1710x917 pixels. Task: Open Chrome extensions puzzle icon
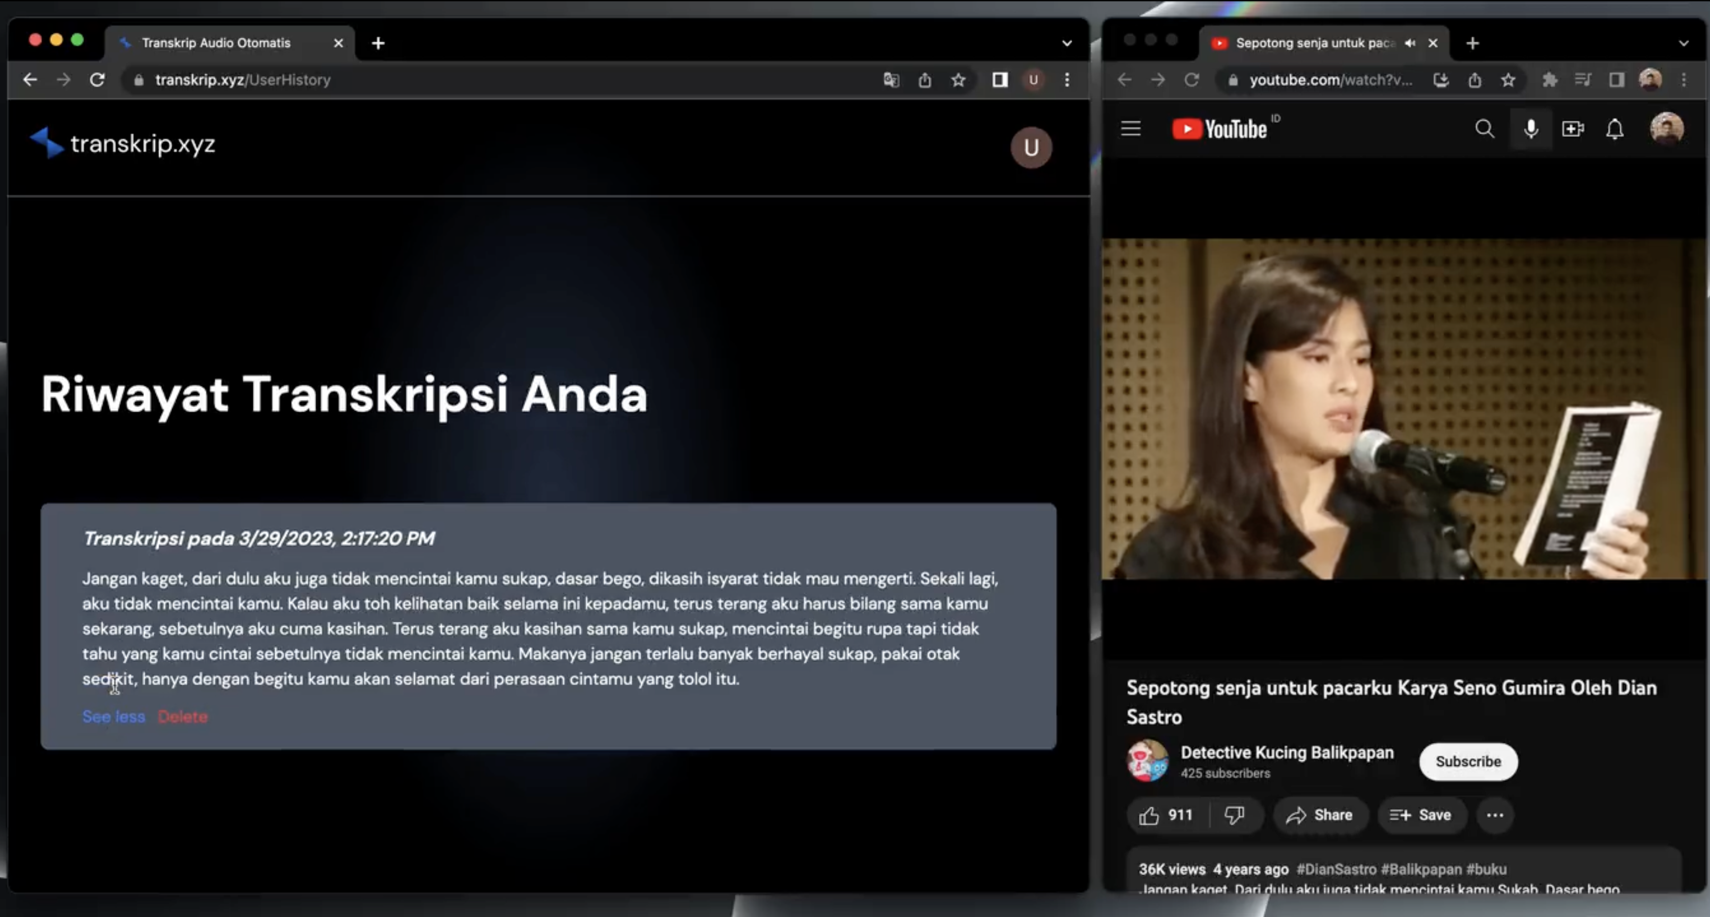click(1549, 80)
